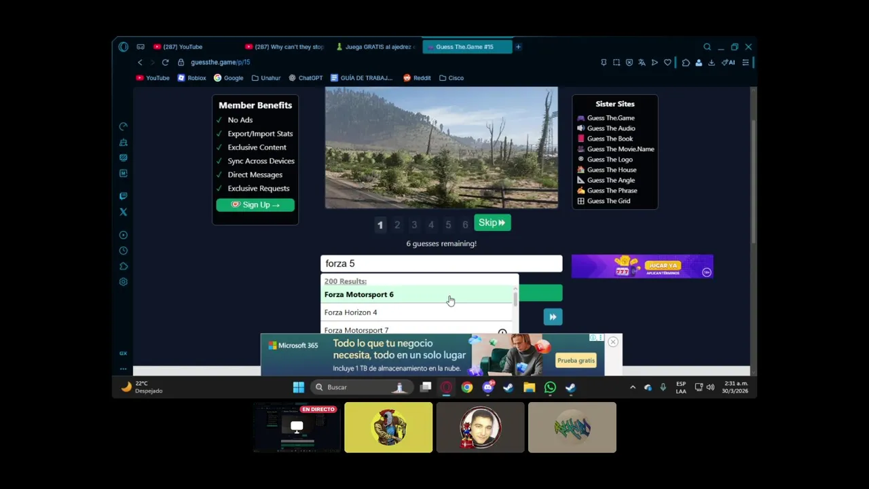Click the green Sign Up button
Image resolution: width=869 pixels, height=489 pixels.
pos(255,205)
